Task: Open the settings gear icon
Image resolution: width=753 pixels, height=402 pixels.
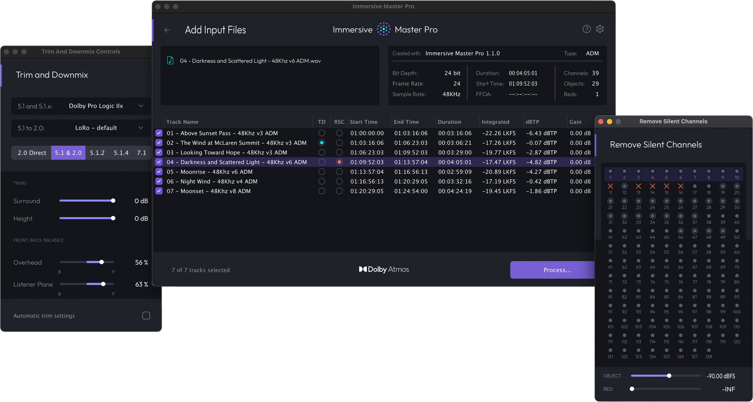Action: pyautogui.click(x=600, y=29)
